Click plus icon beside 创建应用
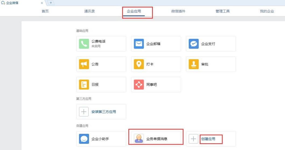This screenshot has height=150, width=285. pos(194,139)
